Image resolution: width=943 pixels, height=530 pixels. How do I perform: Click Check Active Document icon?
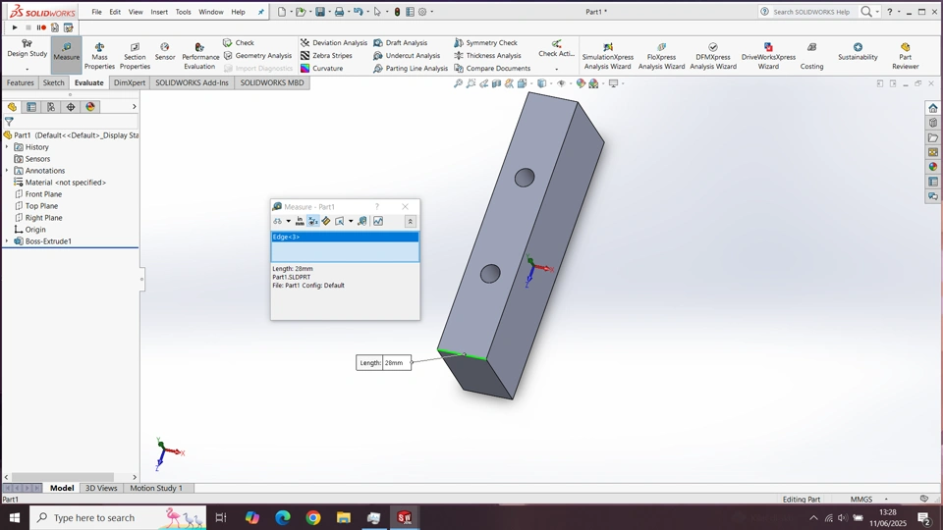click(556, 44)
